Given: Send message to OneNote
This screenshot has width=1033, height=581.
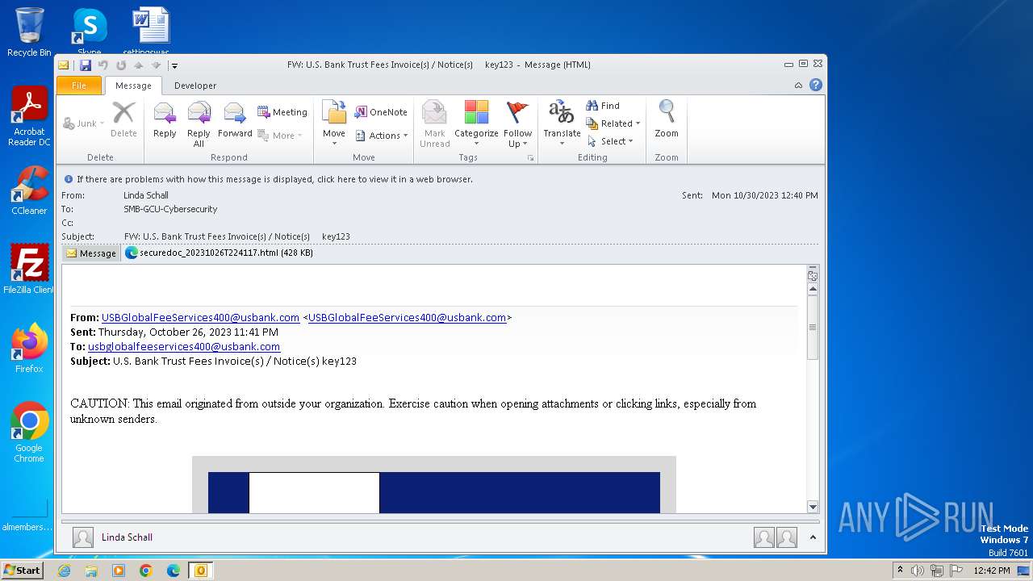Looking at the screenshot, I should (x=381, y=112).
